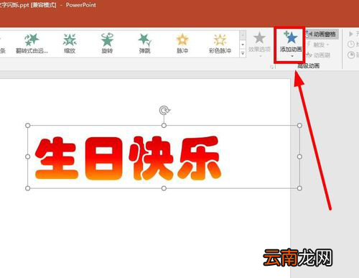Click the top-right resize handle of the text box
This screenshot has height=278, width=359.
(299, 126)
